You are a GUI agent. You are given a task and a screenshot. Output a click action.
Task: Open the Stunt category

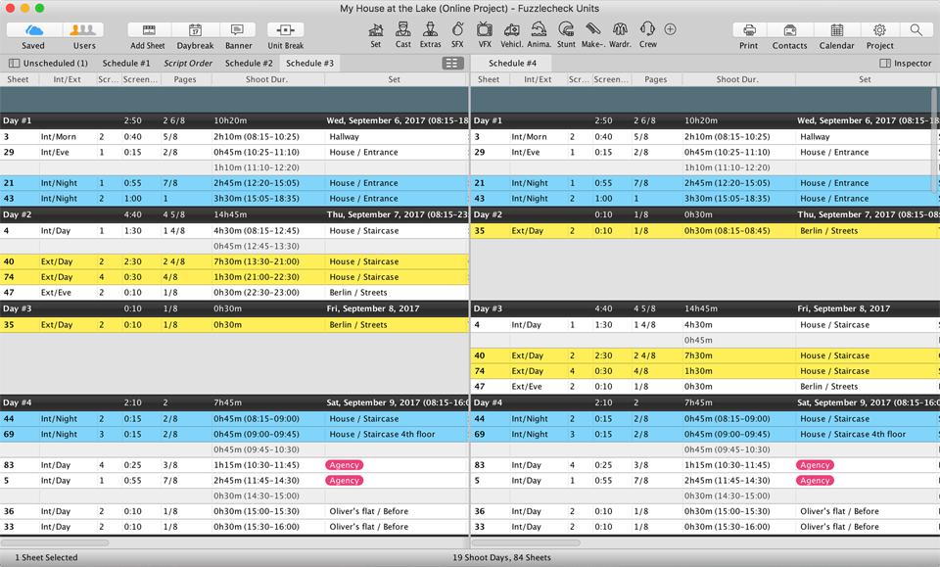[x=566, y=29]
